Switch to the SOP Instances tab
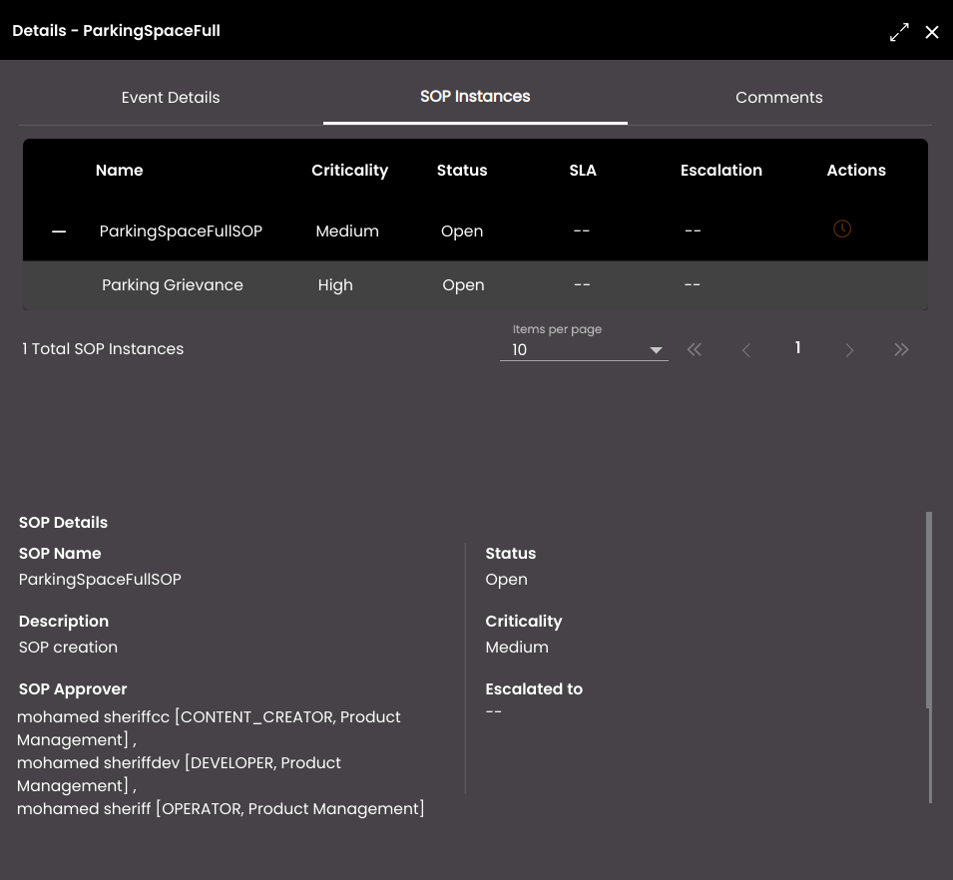 tap(475, 96)
